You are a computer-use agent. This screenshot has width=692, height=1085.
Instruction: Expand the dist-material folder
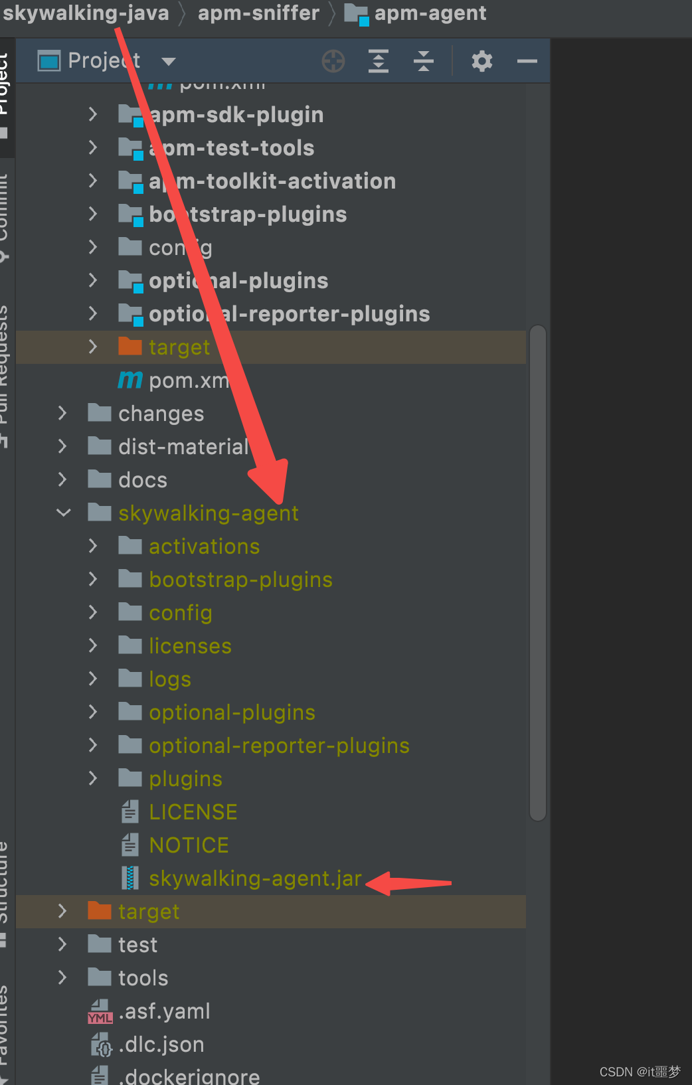(62, 446)
